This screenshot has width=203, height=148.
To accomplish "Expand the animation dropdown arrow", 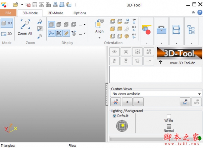I will click(x=176, y=43).
